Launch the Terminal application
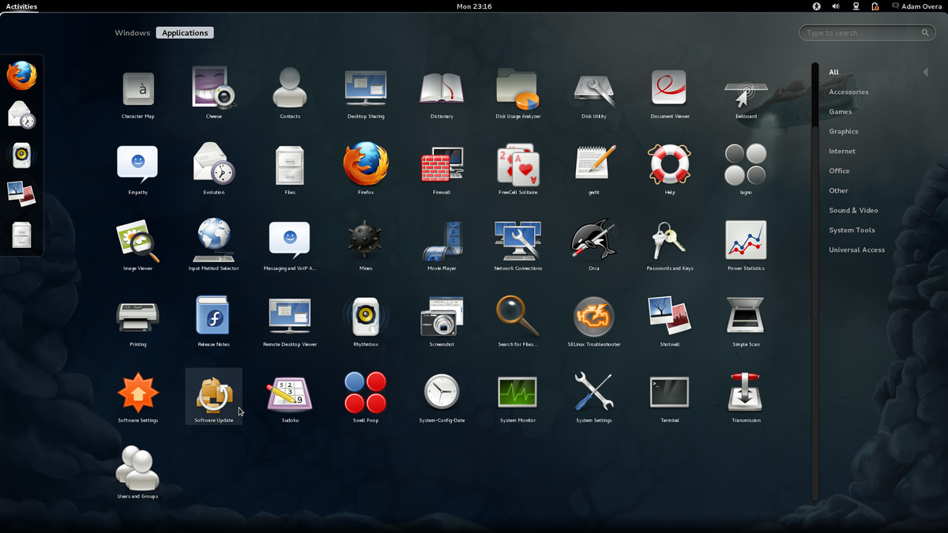 click(669, 392)
